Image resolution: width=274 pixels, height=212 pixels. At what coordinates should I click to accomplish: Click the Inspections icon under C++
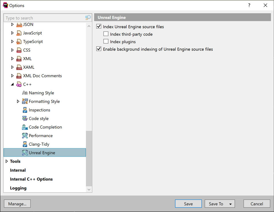point(25,110)
